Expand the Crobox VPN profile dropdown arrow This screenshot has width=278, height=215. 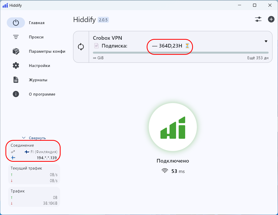pyautogui.click(x=266, y=41)
